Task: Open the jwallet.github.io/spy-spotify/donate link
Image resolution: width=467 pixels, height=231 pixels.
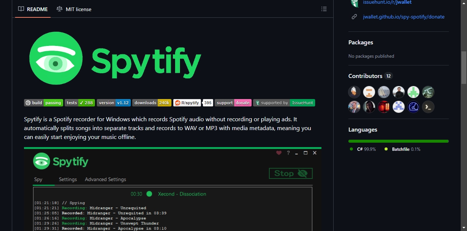Action: click(404, 17)
